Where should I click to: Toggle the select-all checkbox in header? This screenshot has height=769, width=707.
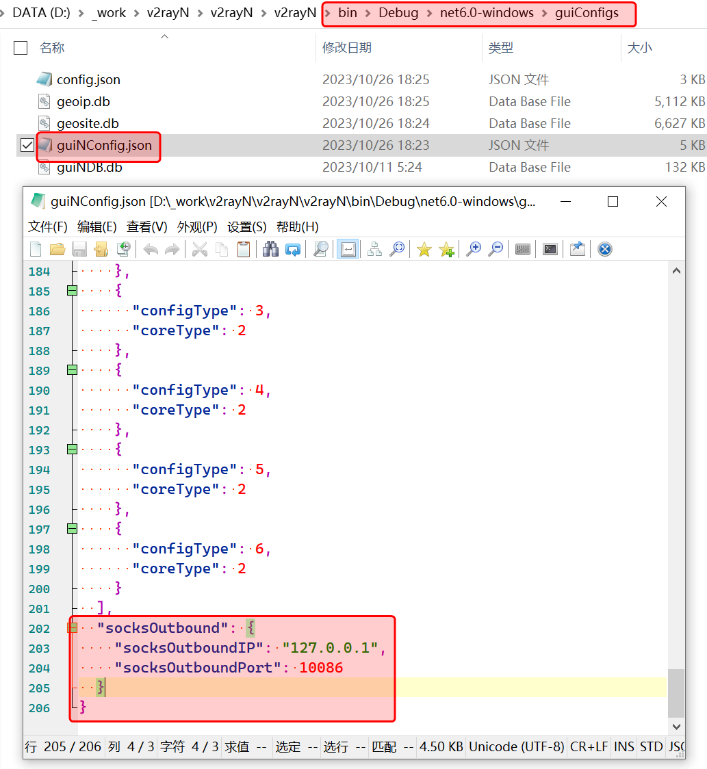(21, 47)
